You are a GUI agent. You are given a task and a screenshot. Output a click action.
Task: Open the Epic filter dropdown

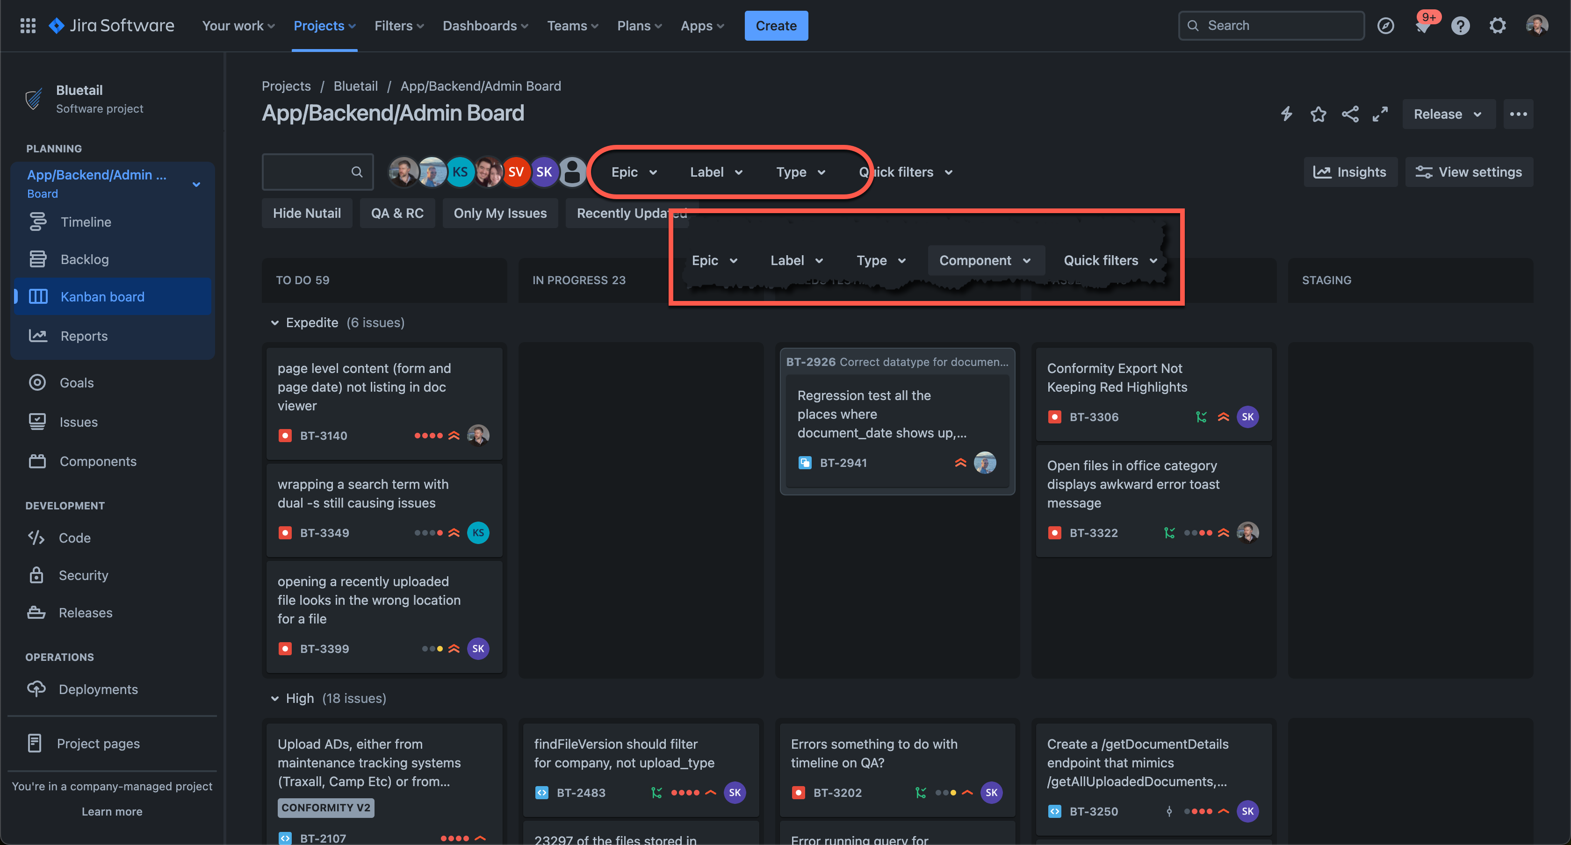[x=634, y=172]
